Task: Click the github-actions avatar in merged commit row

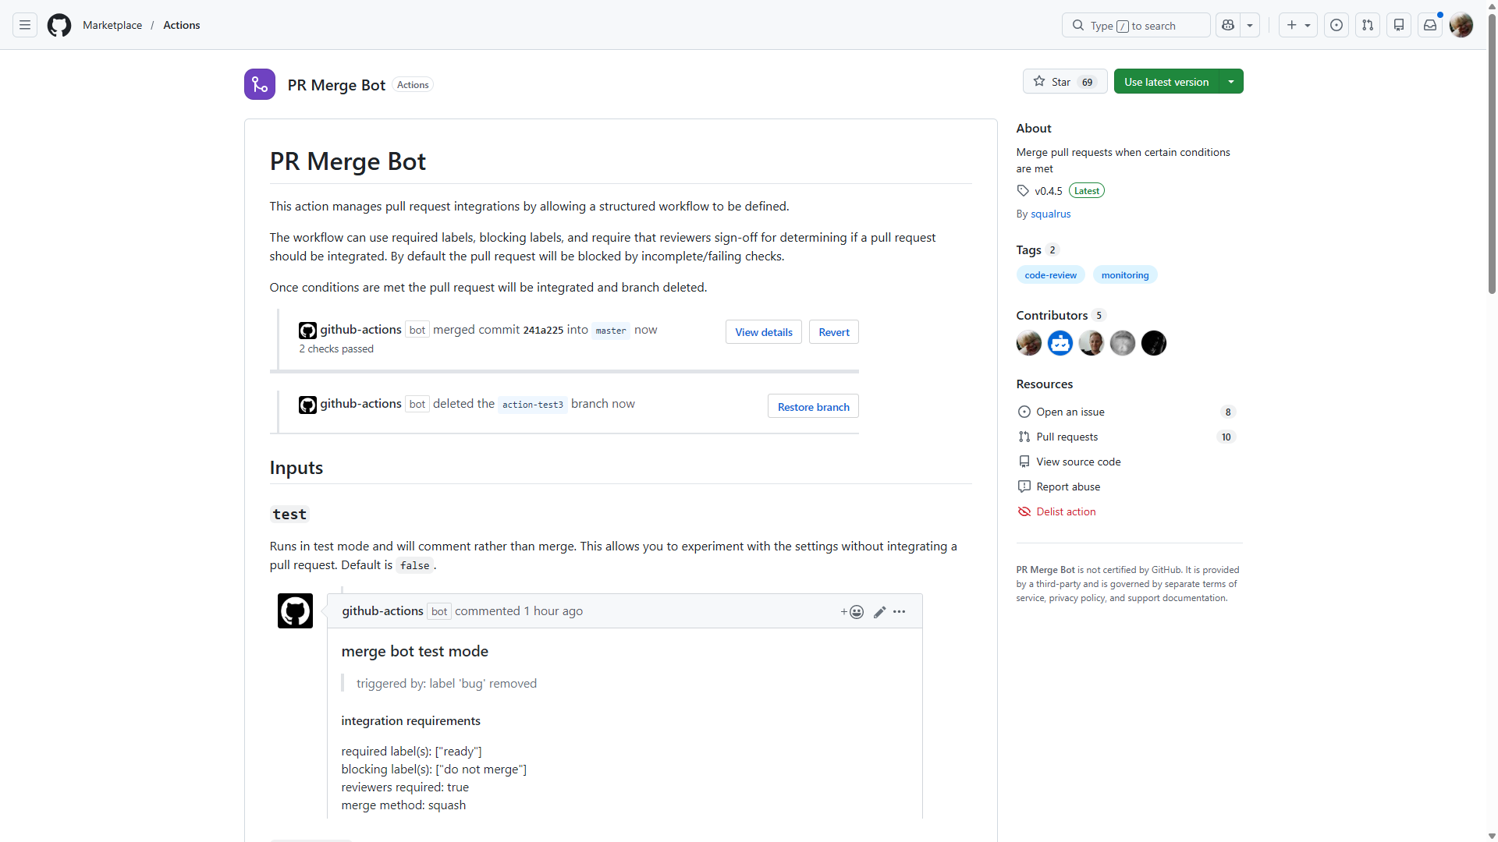Action: click(307, 331)
